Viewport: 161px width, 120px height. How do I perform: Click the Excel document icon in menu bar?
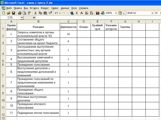3,8
